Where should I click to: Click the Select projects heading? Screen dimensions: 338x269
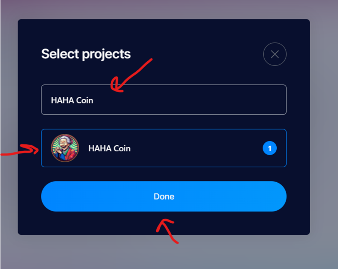86,54
